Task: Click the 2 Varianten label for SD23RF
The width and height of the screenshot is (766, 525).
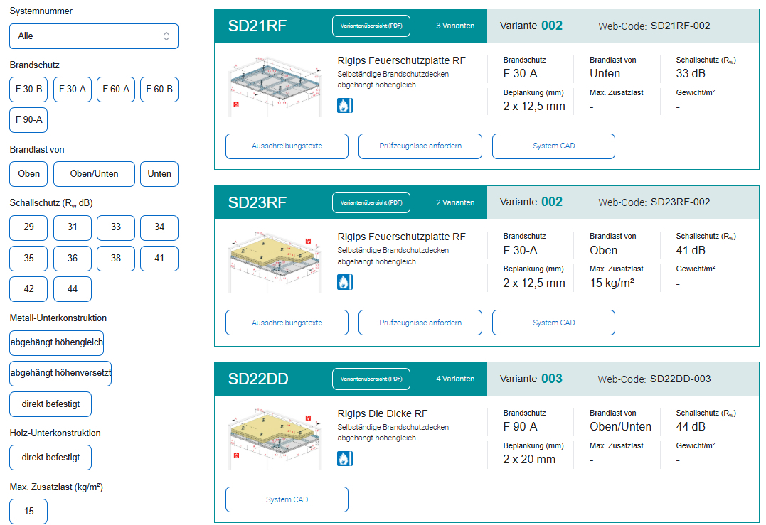Action: (x=455, y=202)
